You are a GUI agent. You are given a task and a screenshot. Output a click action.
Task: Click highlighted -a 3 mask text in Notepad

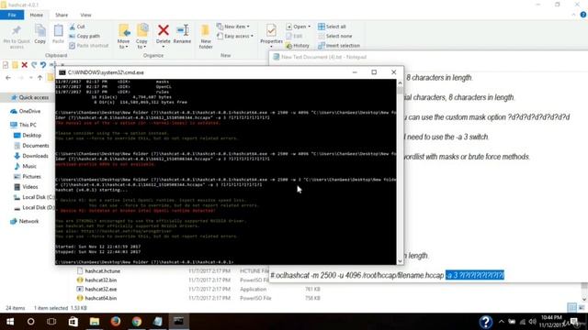click(474, 275)
